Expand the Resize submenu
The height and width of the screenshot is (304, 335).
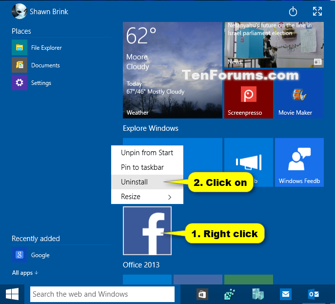pyautogui.click(x=147, y=197)
